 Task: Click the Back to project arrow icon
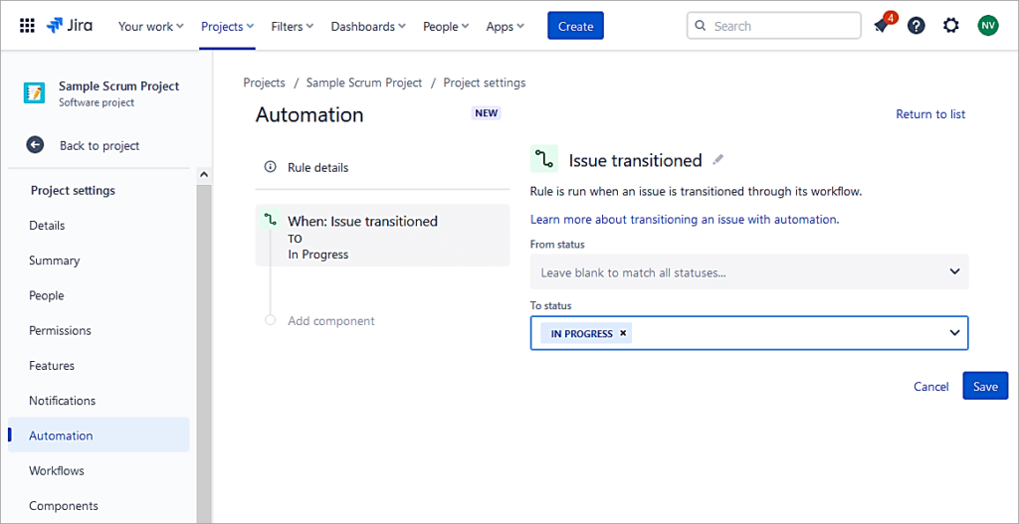(36, 145)
